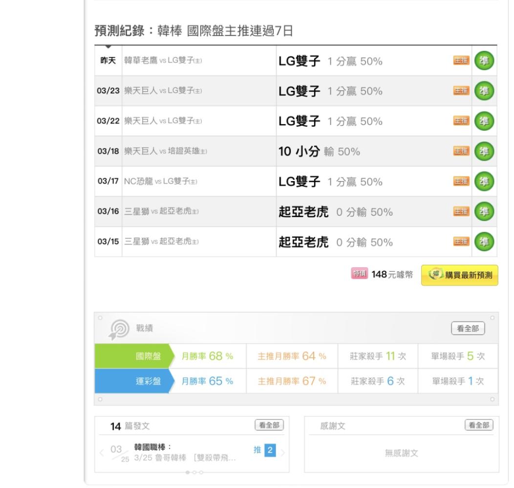
Task: Select the green 國際盤 tab
Action: point(134,356)
